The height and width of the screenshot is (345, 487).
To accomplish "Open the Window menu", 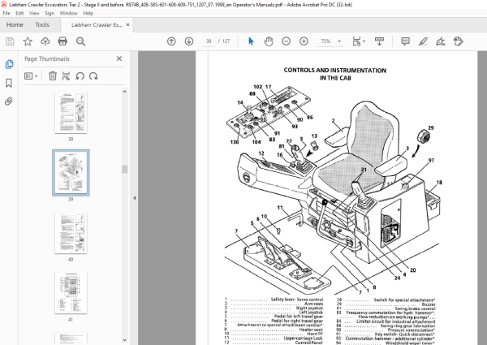I will point(69,13).
